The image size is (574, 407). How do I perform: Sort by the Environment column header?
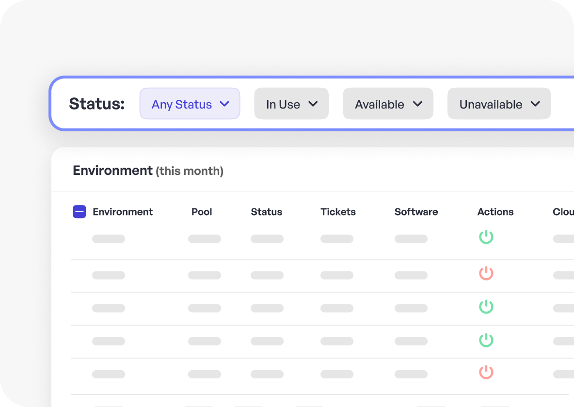[123, 212]
